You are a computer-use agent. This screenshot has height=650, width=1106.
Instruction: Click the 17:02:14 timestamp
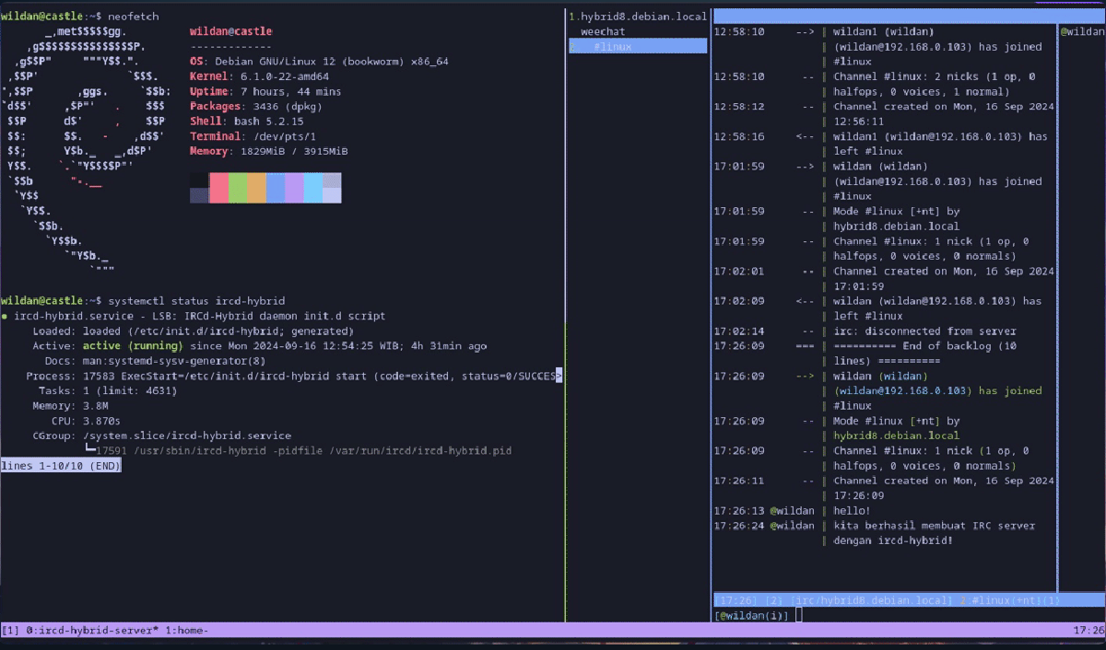(x=739, y=331)
